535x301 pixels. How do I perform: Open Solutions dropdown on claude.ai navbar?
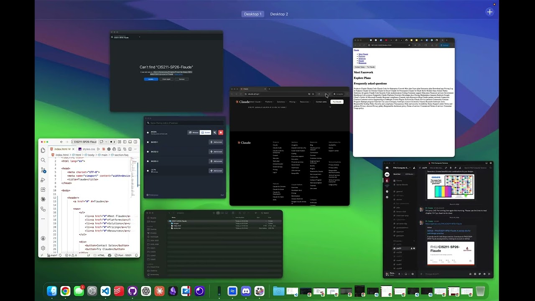(x=282, y=102)
